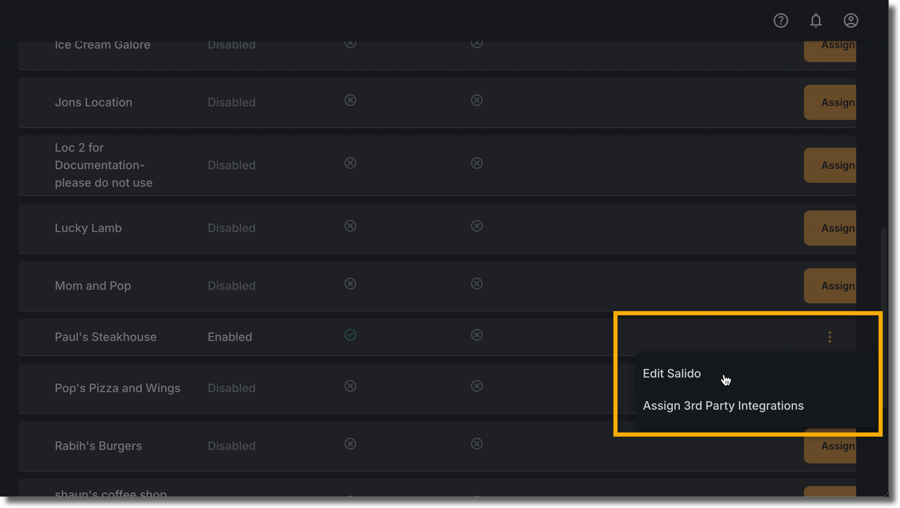Click first X status icon for Jons Location

click(x=350, y=100)
